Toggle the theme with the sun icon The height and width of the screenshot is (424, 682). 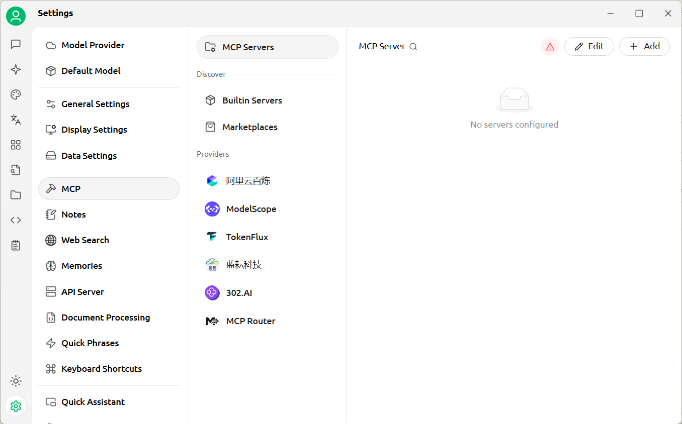pyautogui.click(x=16, y=381)
